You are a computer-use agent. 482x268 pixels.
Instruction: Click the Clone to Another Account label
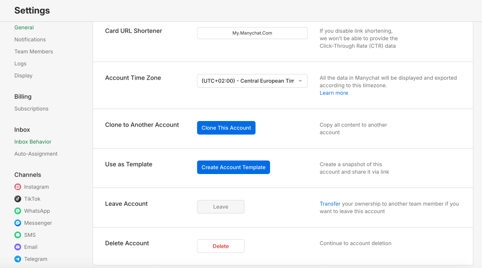(142, 125)
